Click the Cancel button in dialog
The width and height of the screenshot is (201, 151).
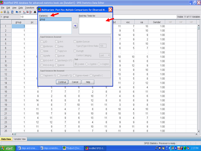[x=75, y=82]
